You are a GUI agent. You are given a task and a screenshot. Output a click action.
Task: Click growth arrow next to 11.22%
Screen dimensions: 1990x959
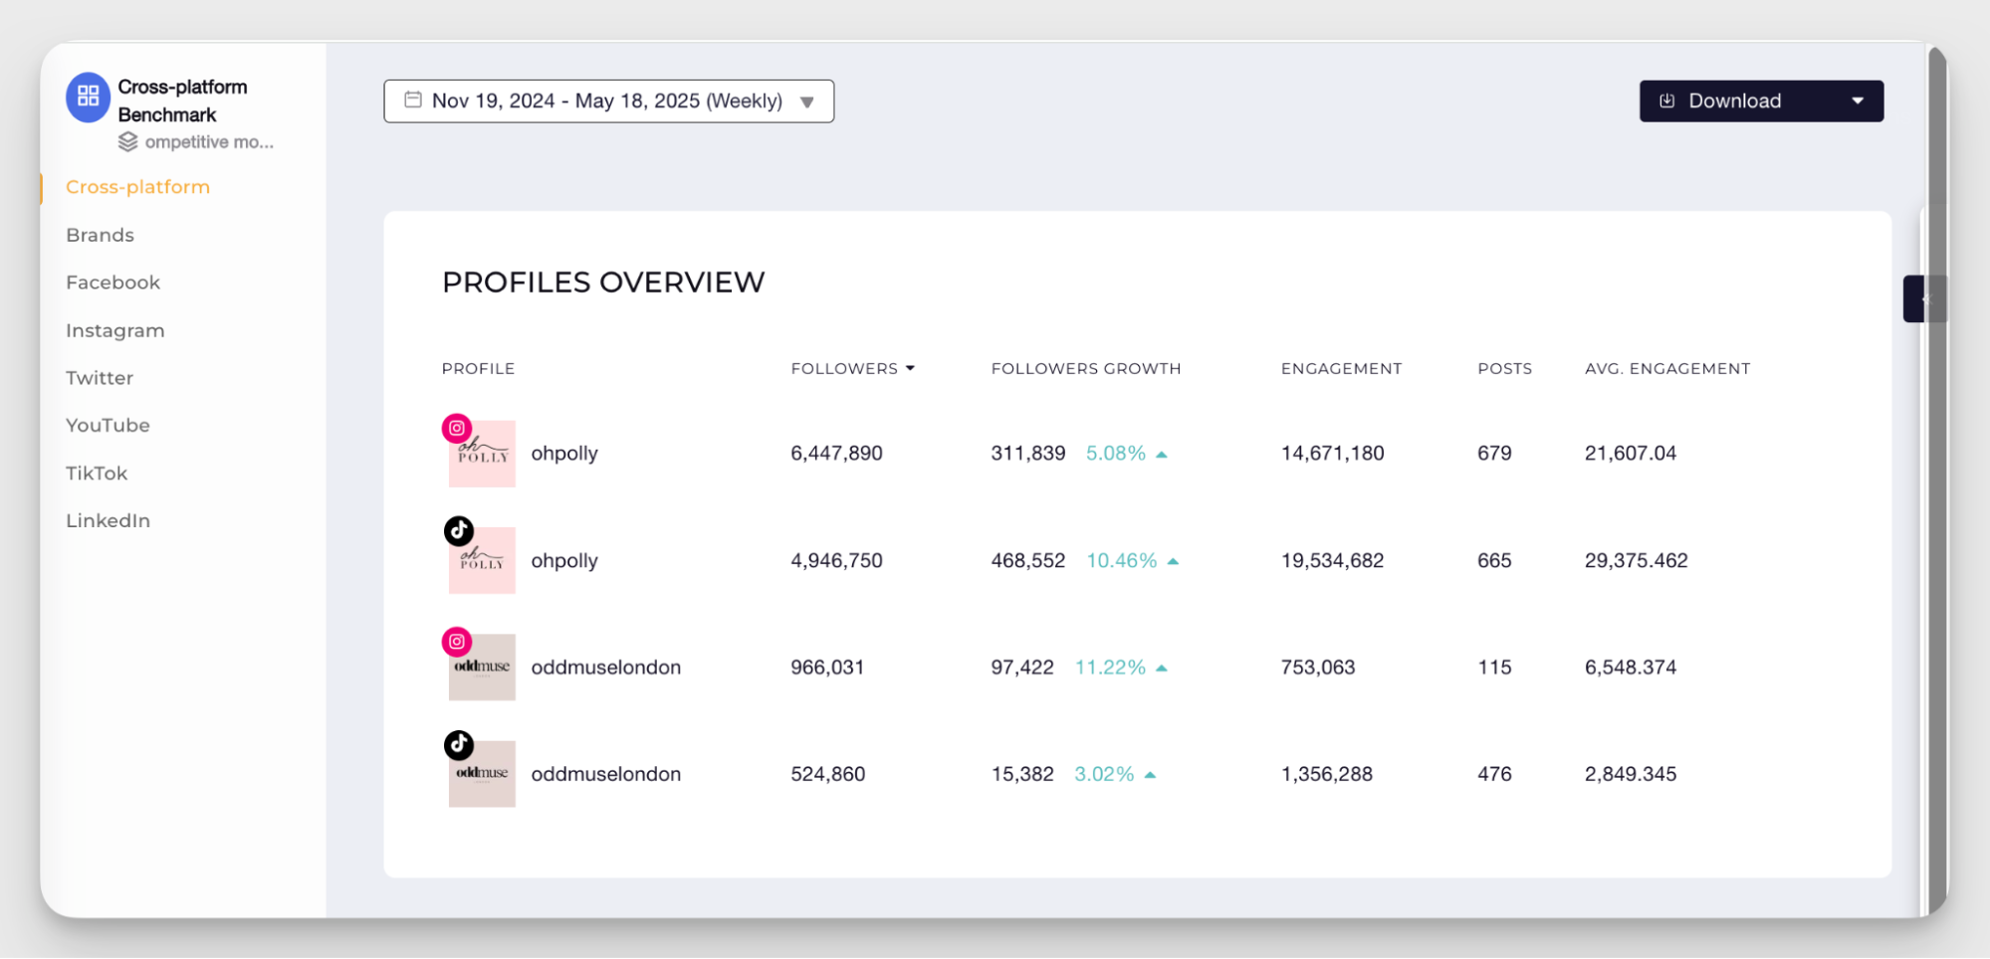tap(1162, 669)
